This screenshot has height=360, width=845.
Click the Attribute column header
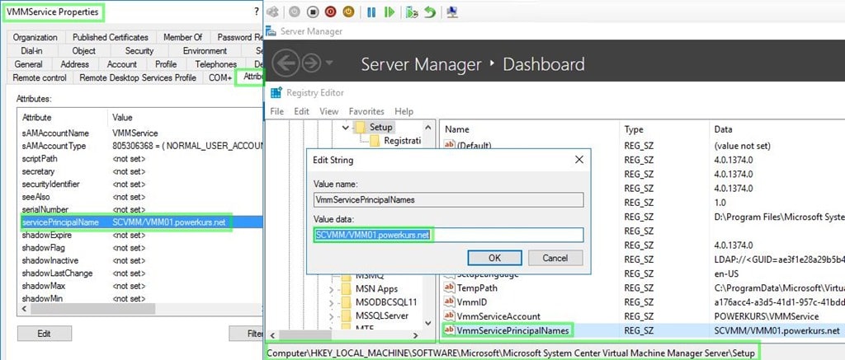[63, 117]
